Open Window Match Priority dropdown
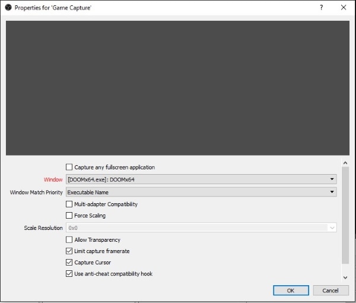This screenshot has height=303, width=356. tap(201, 192)
